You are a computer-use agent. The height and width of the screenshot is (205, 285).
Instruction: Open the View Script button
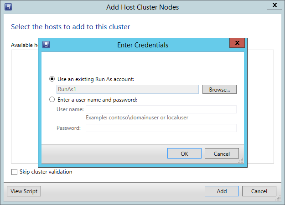24,191
